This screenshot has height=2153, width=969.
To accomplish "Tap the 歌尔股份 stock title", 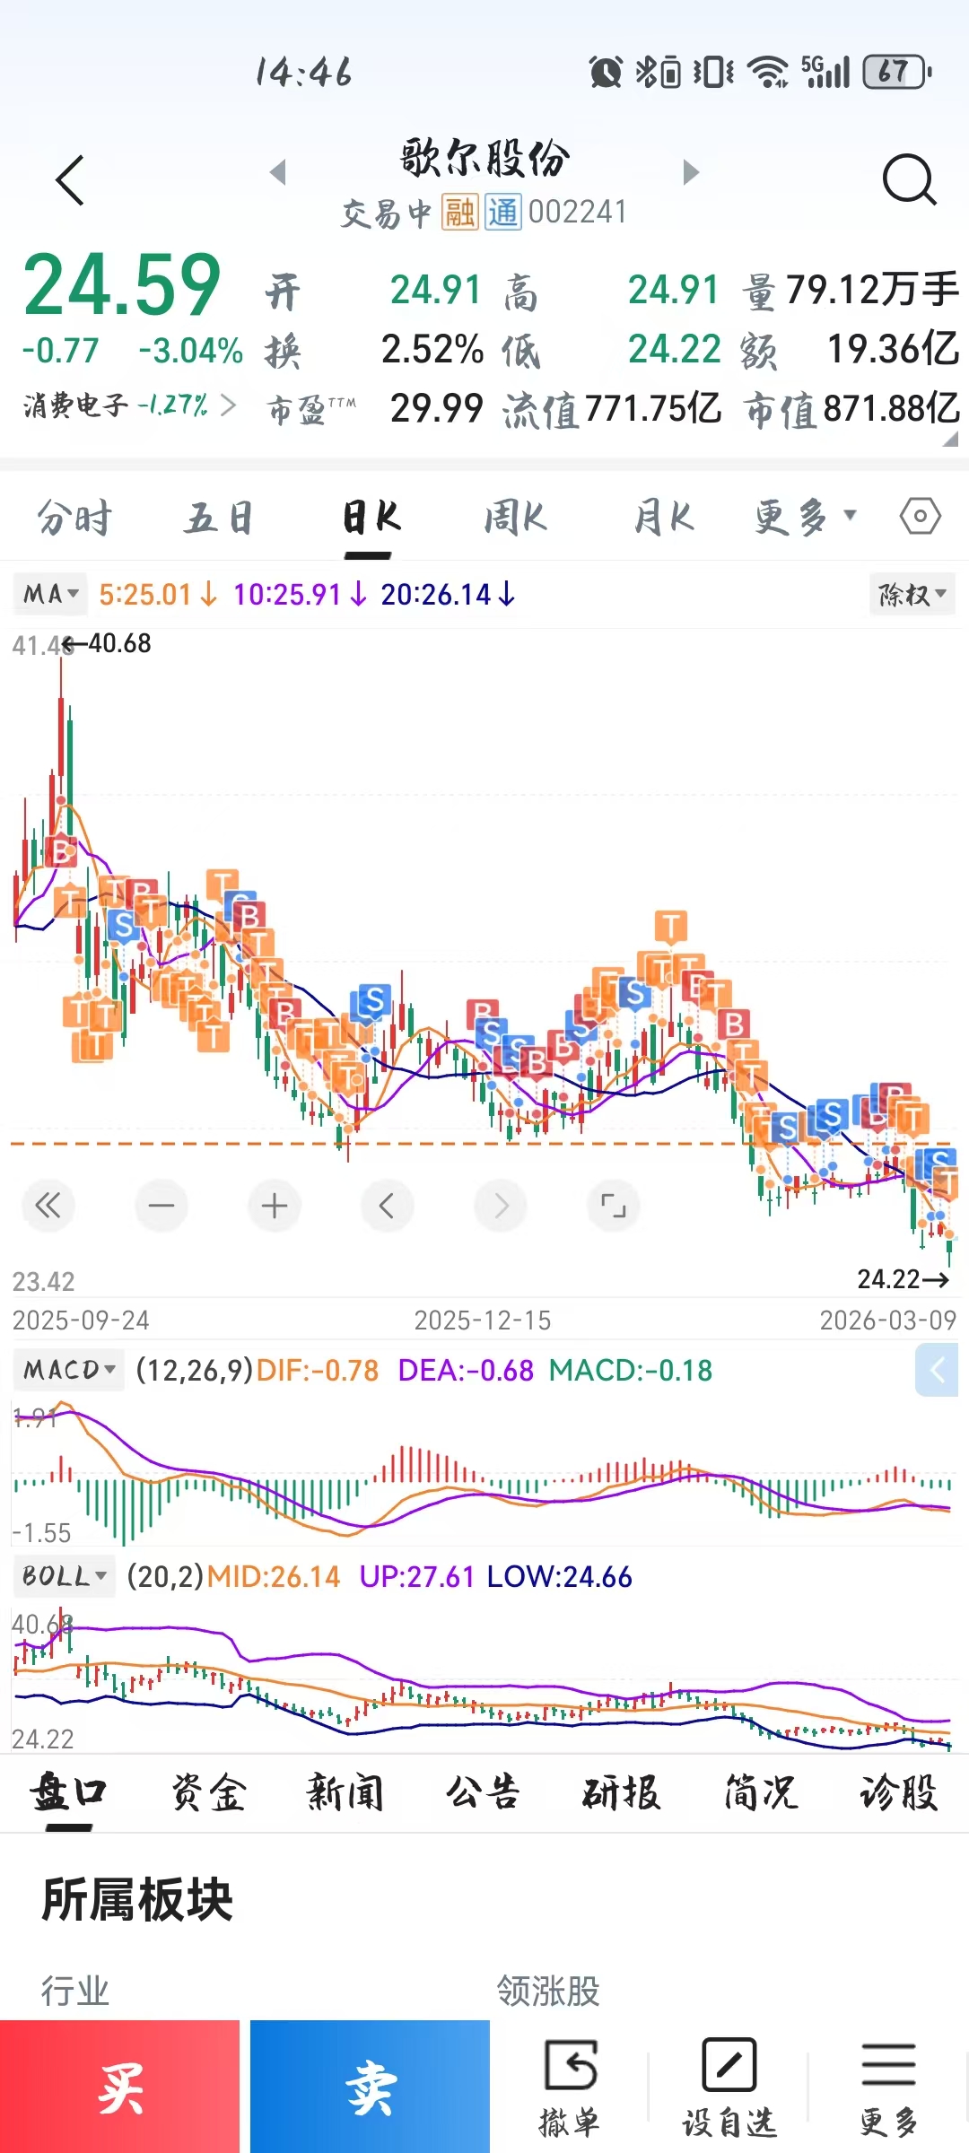I will tap(484, 158).
